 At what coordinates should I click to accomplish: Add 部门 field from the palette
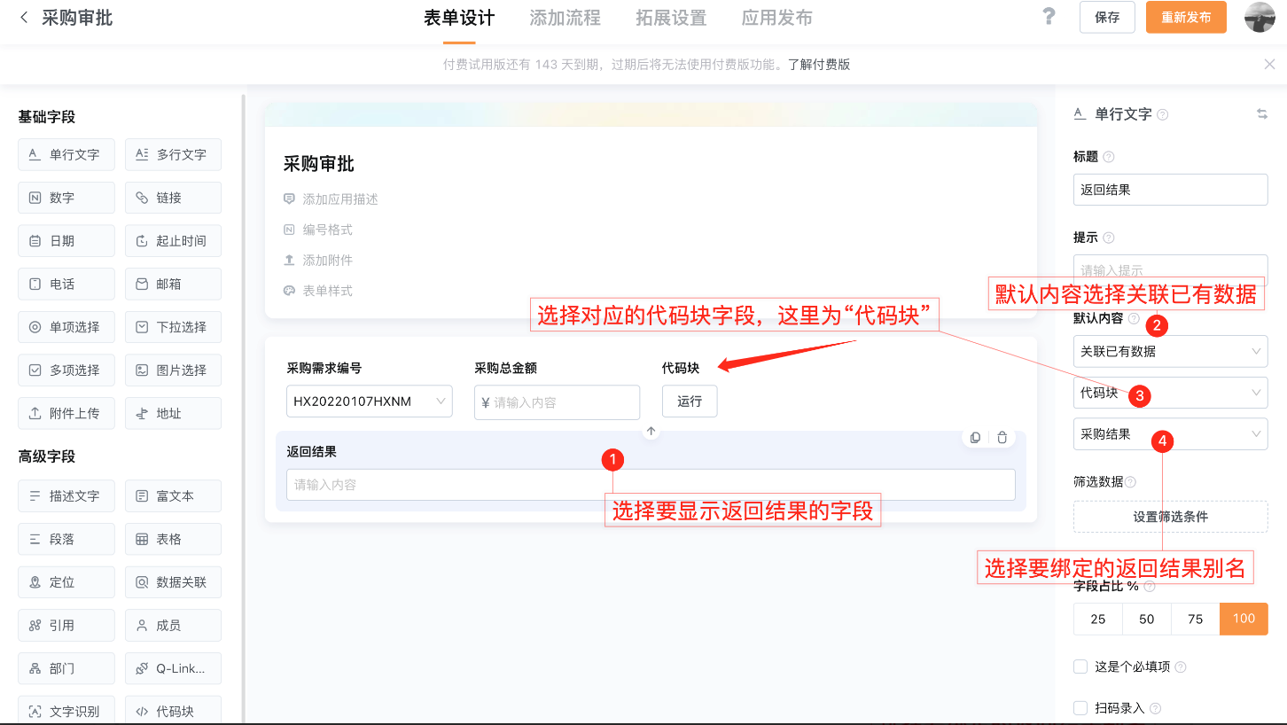pyautogui.click(x=66, y=668)
